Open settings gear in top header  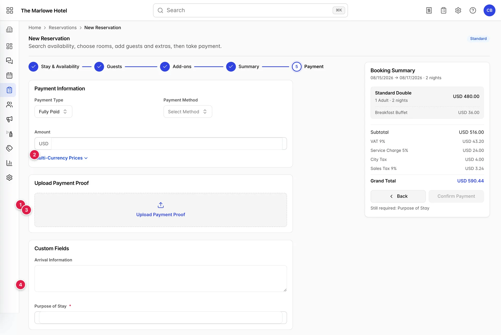[458, 10]
